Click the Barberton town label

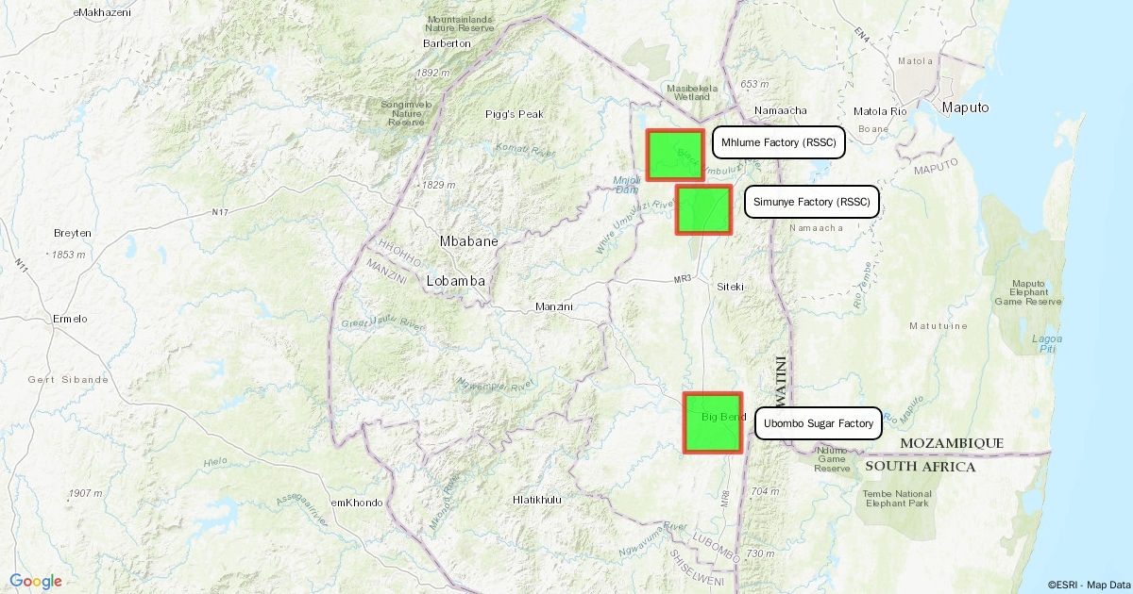(447, 43)
